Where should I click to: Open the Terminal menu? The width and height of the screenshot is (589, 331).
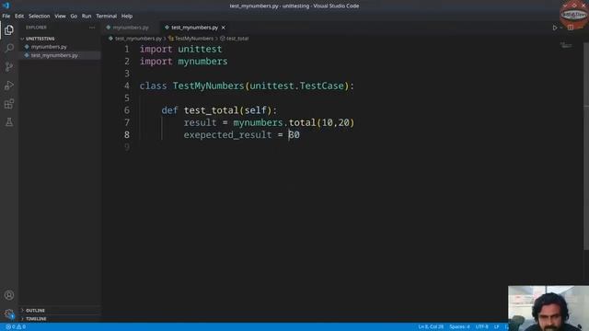click(107, 17)
